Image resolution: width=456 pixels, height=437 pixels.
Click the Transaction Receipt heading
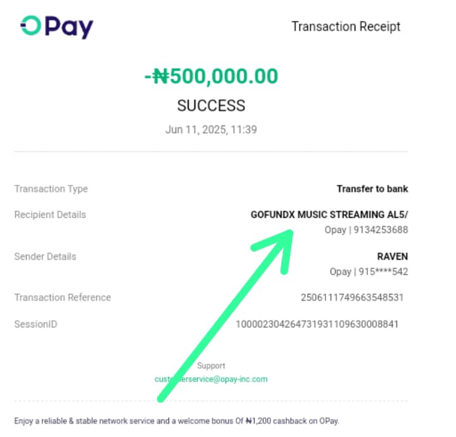click(x=346, y=27)
